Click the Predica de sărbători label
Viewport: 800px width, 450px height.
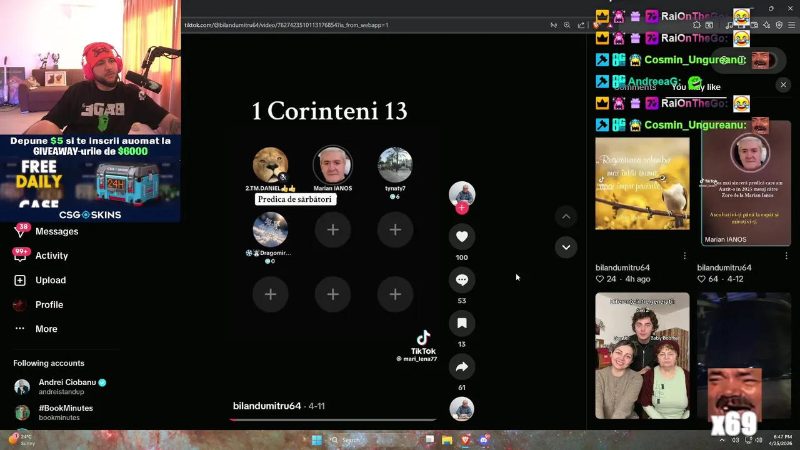[x=295, y=199]
